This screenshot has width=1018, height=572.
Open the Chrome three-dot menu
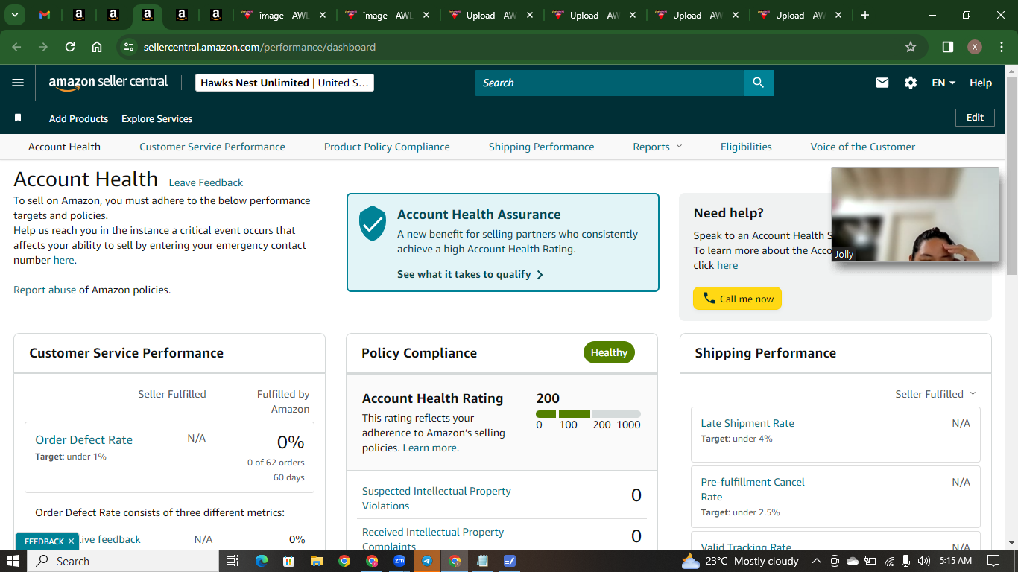point(1000,47)
